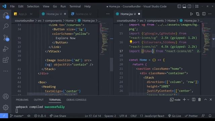The image size is (215, 121).
Task: Open Customize Layout icon in title bar
Action: pos(197,6)
